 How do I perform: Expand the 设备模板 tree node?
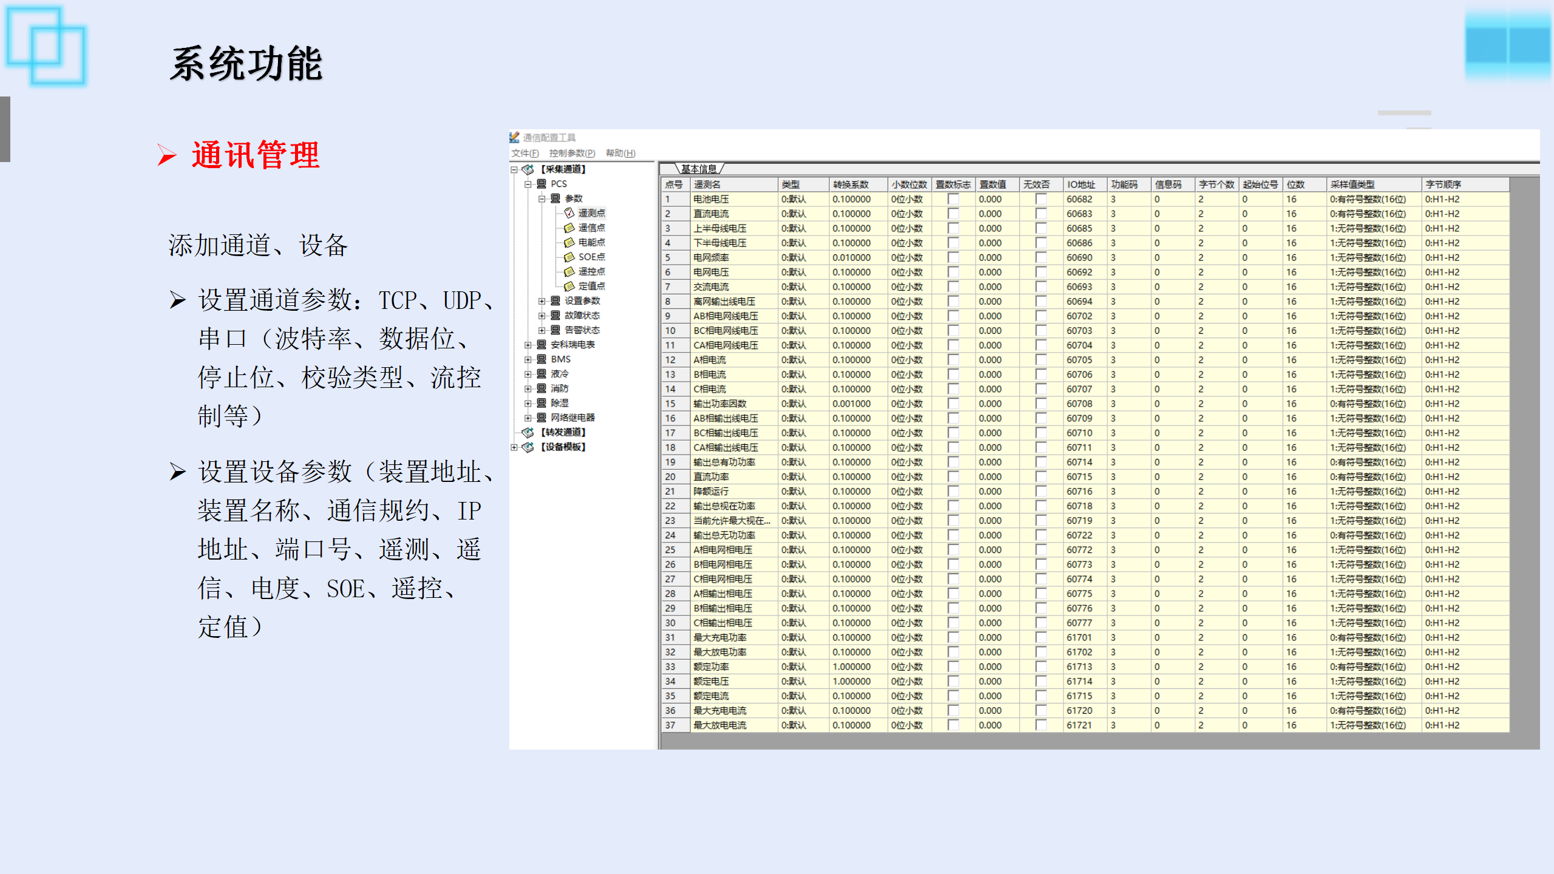(514, 447)
